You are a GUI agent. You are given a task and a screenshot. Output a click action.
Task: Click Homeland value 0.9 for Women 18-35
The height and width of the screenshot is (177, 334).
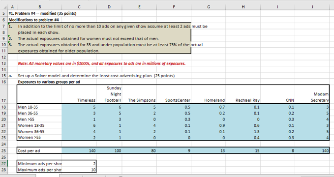click(x=209, y=126)
